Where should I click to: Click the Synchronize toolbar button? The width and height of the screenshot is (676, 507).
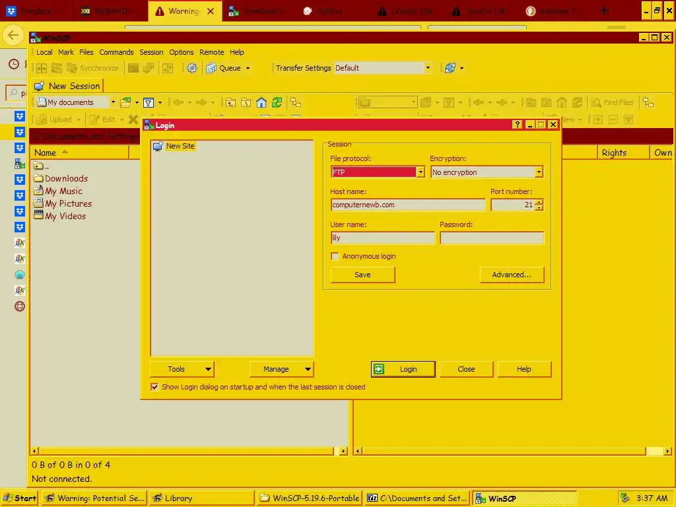pyautogui.click(x=92, y=68)
